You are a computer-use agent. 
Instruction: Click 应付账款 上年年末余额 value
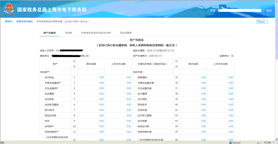231,99
